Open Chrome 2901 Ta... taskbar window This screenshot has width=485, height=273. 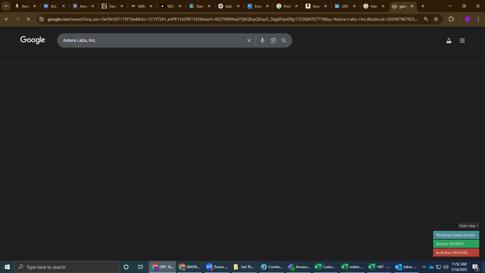point(162,267)
